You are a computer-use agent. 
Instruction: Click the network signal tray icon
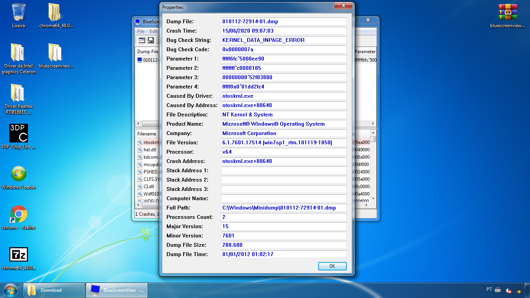(518, 291)
